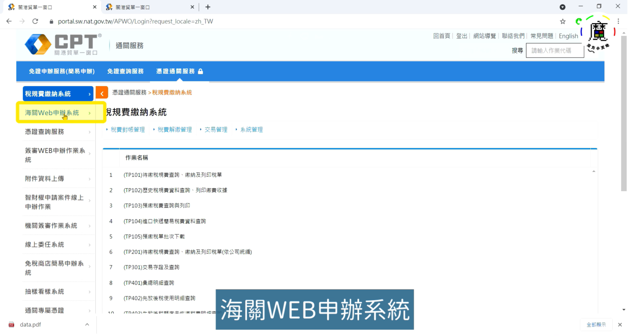
Task: Click 稅費對帳管理 link
Action: click(x=128, y=130)
